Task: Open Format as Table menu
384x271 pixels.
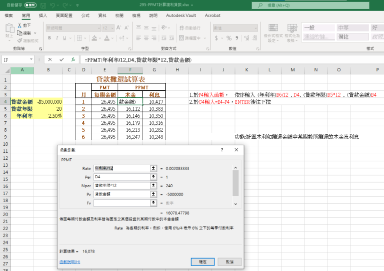Action: point(292,33)
